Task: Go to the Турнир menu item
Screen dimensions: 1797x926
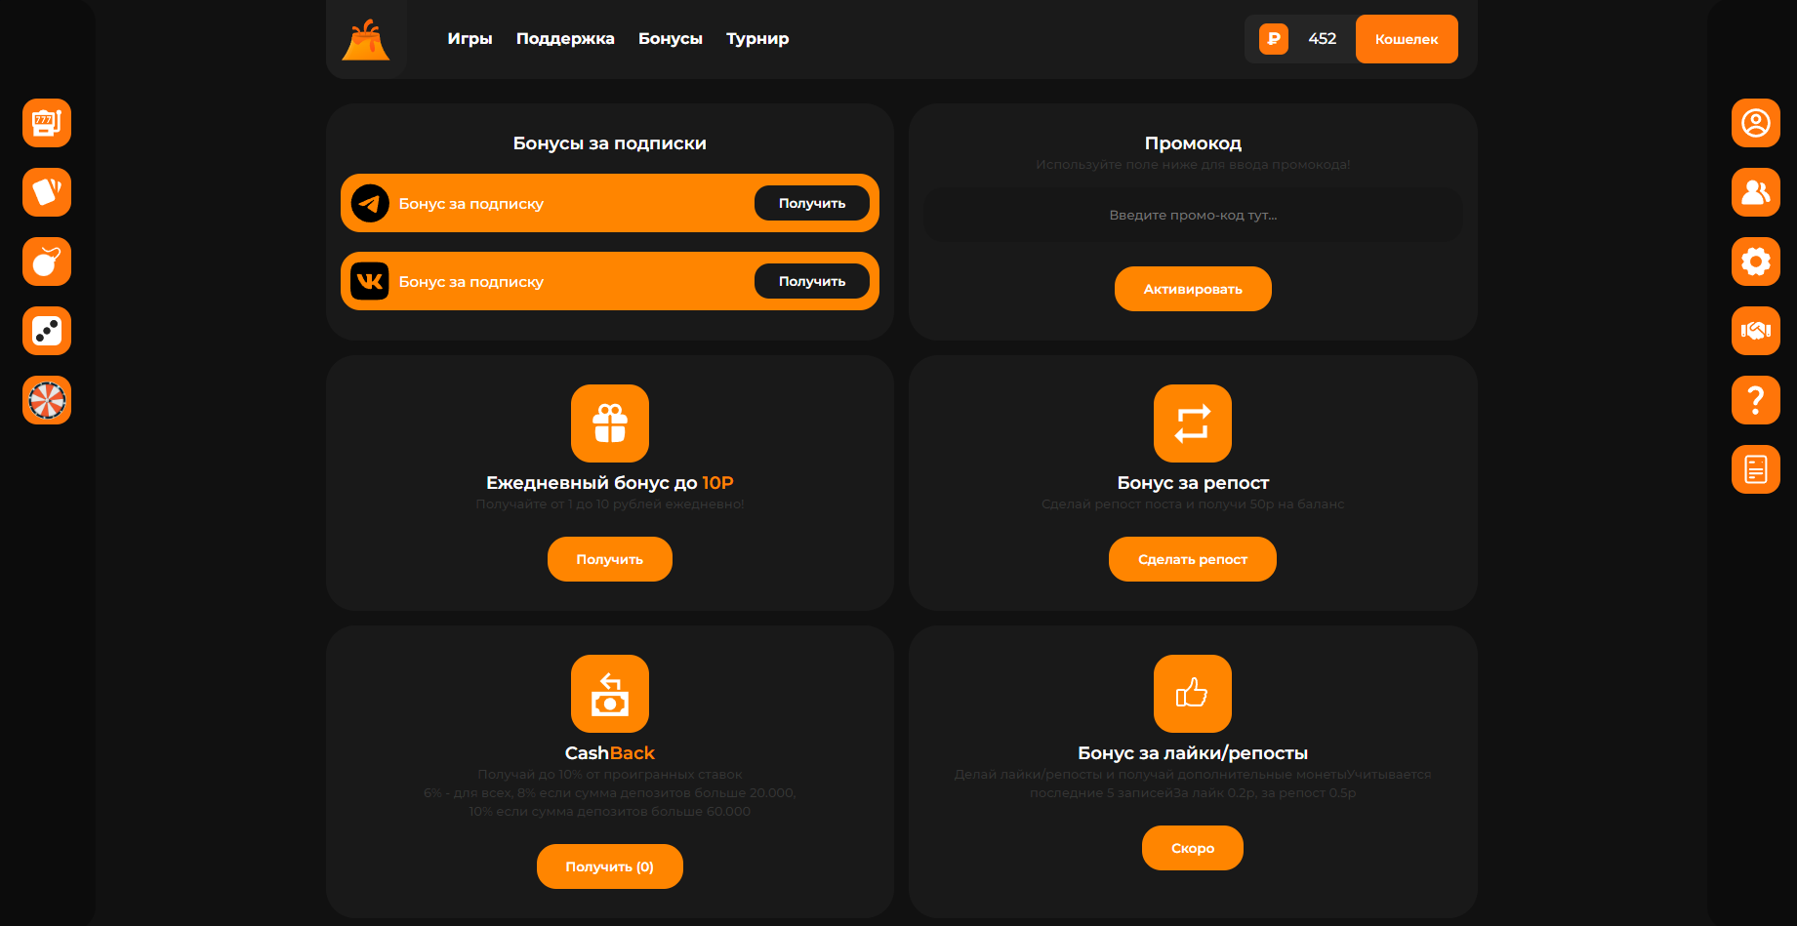Action: coord(757,39)
